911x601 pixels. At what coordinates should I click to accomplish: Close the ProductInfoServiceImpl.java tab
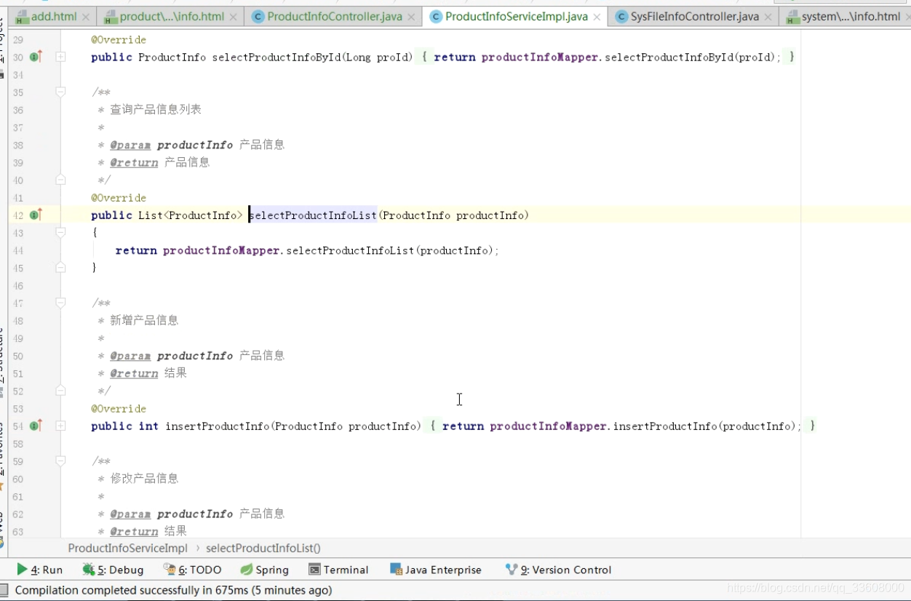(597, 16)
